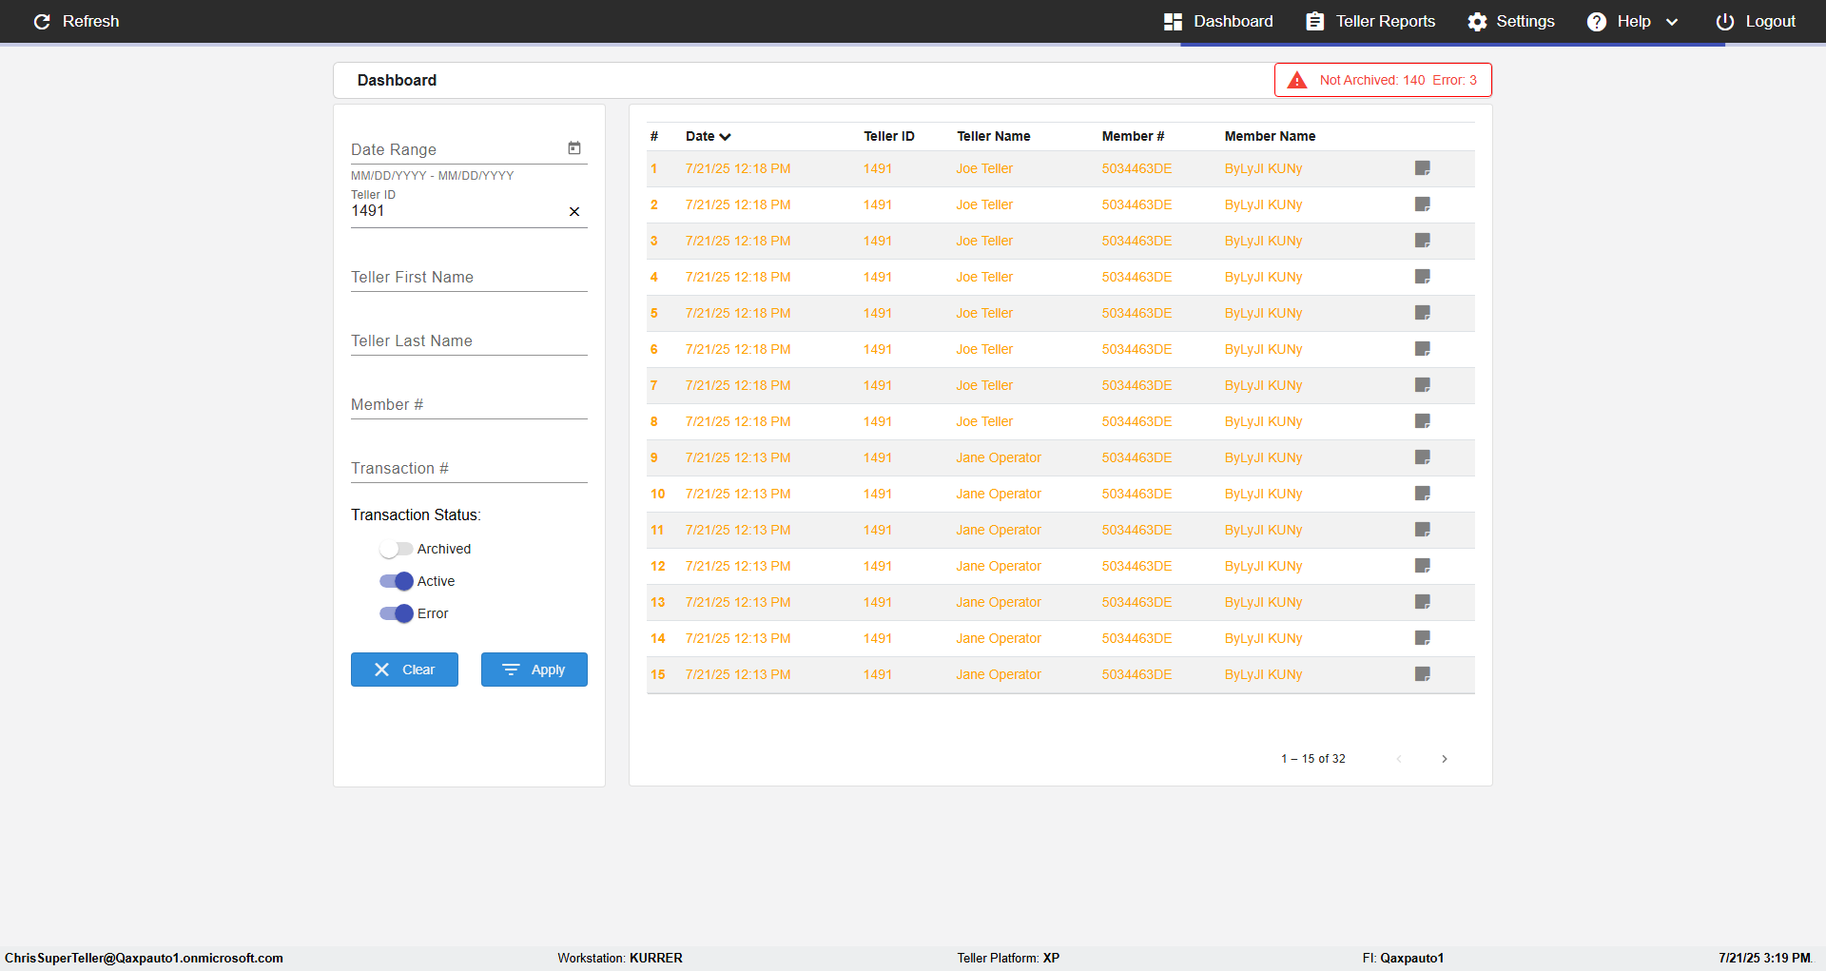Open note icon for row 1
The image size is (1826, 971).
click(1423, 168)
